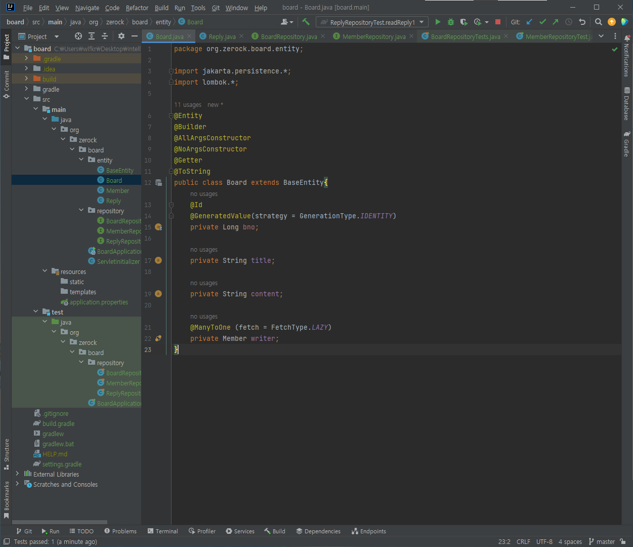Click Git update project arrow
Screen dimensions: 633x547
point(529,22)
